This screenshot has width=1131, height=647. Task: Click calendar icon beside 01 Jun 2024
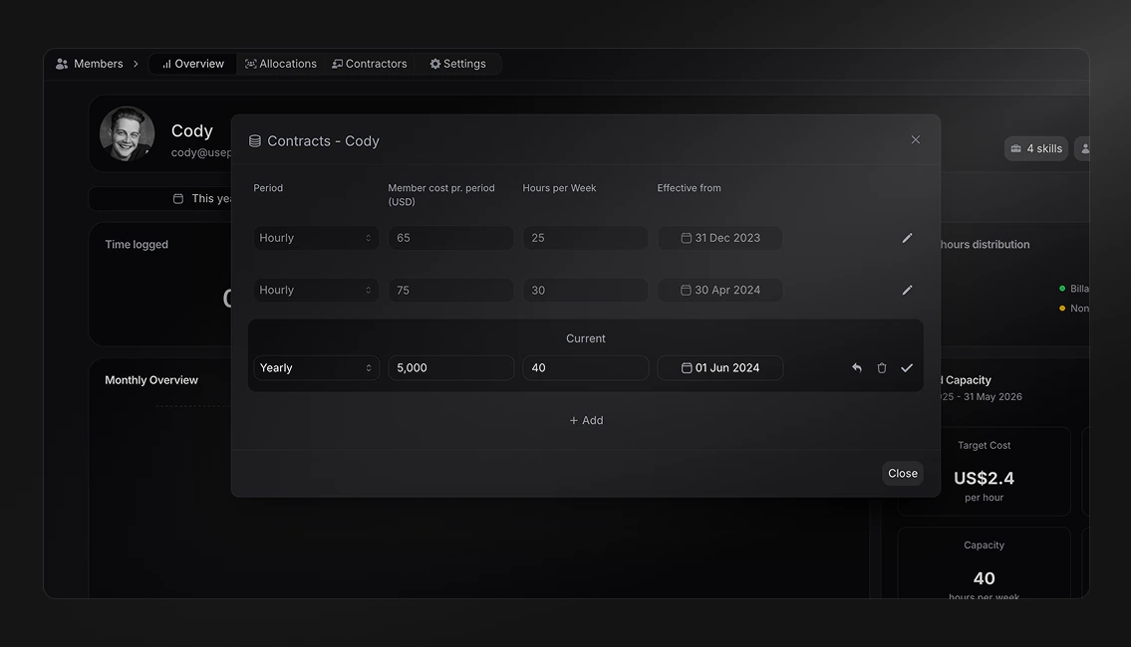687,367
